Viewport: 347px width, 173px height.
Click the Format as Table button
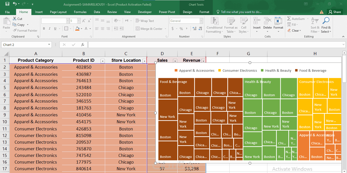231,25
